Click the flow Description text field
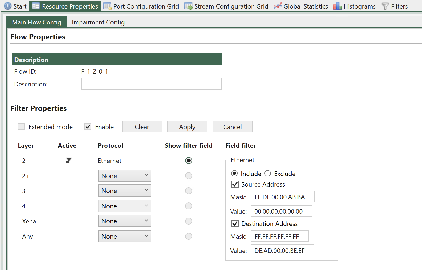The width and height of the screenshot is (422, 270). tap(151, 84)
